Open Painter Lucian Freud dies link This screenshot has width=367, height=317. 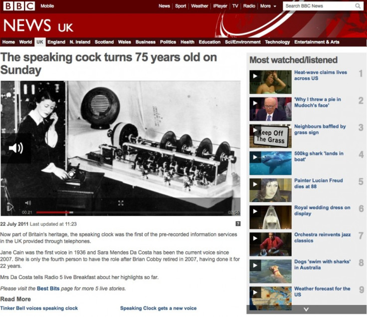(x=318, y=183)
